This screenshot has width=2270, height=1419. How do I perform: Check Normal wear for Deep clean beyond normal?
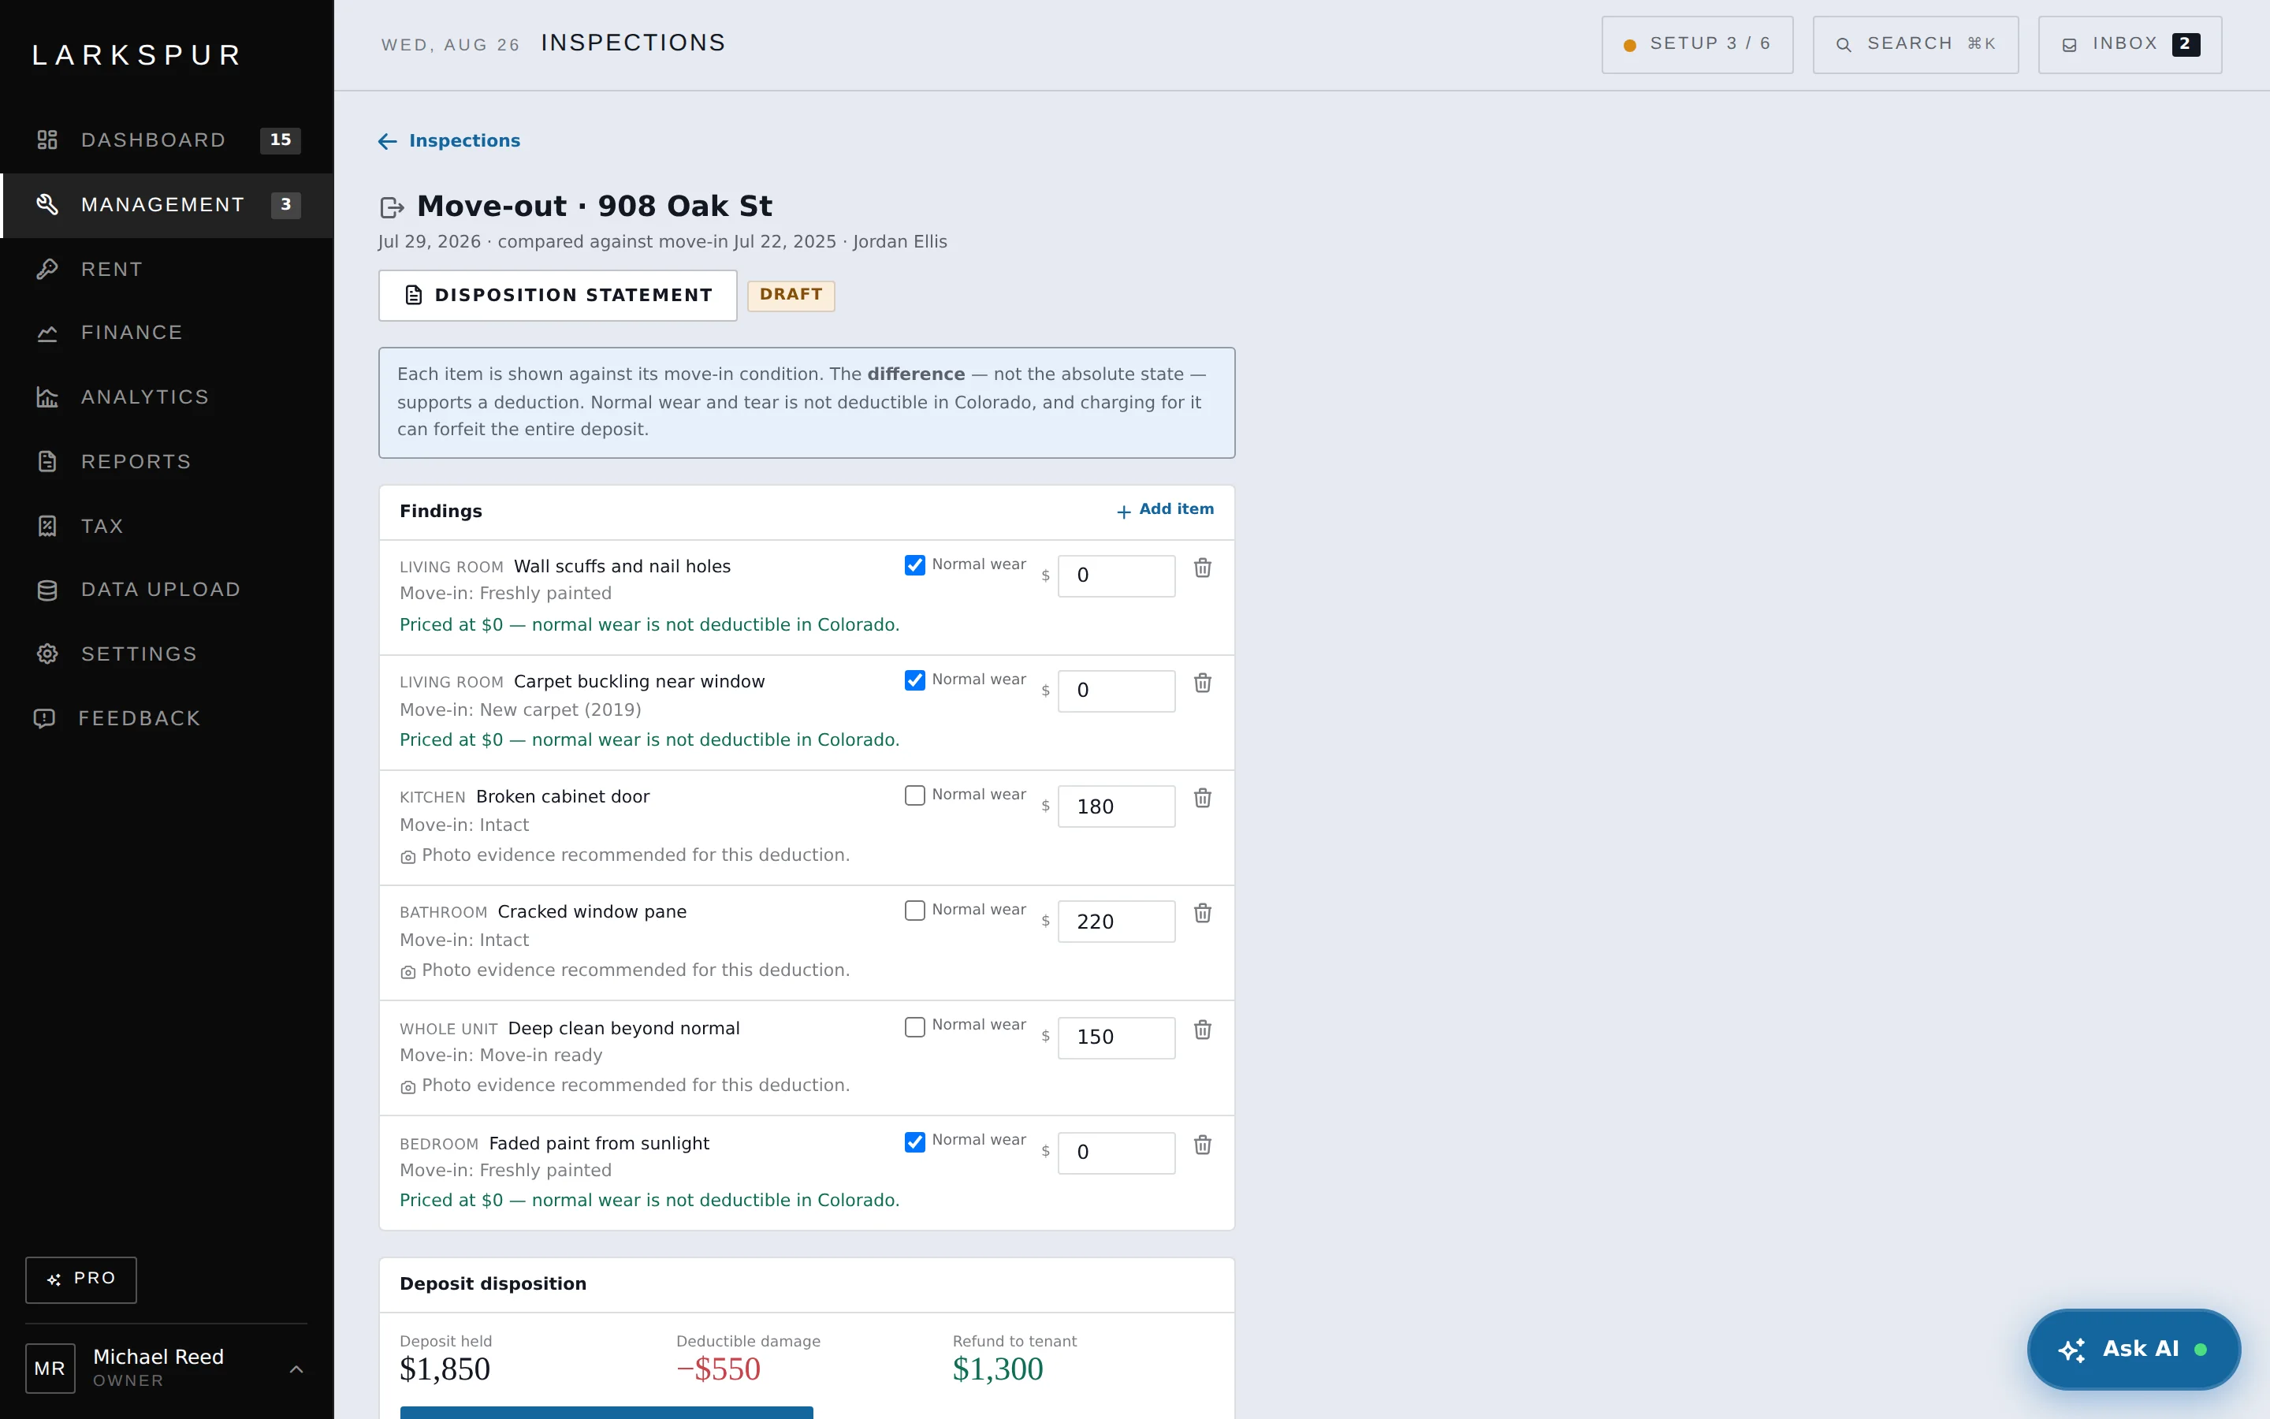click(x=914, y=1026)
